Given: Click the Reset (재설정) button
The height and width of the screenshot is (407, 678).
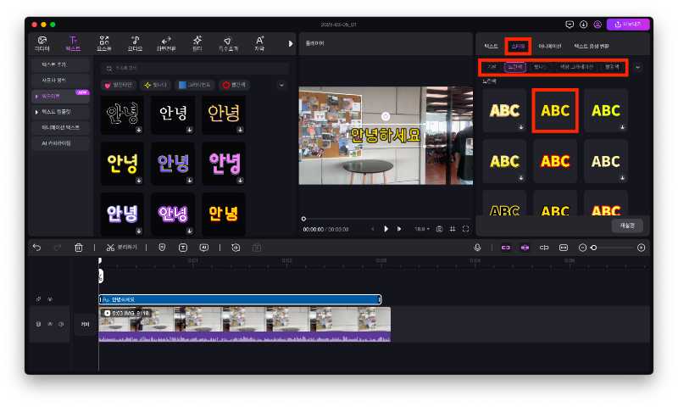Looking at the screenshot, I should tap(627, 226).
